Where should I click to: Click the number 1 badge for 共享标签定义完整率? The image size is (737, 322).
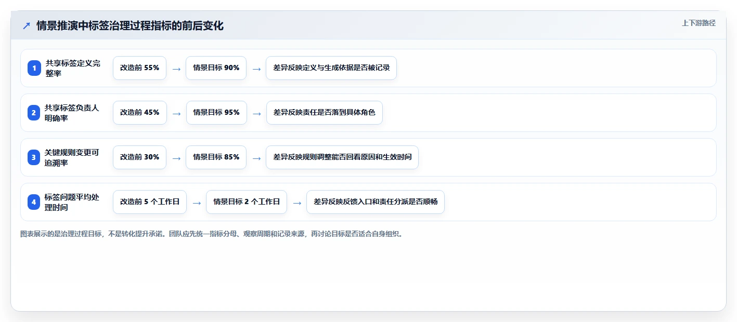pyautogui.click(x=34, y=68)
